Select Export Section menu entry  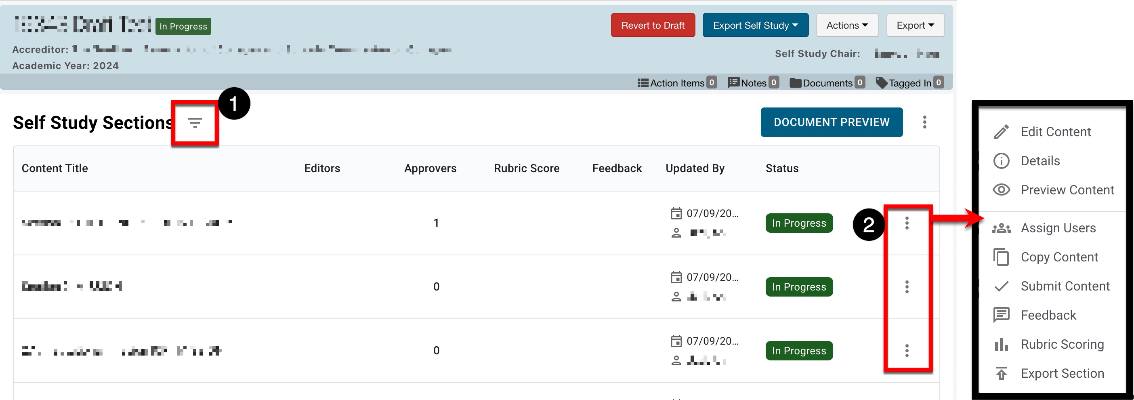tap(1062, 374)
